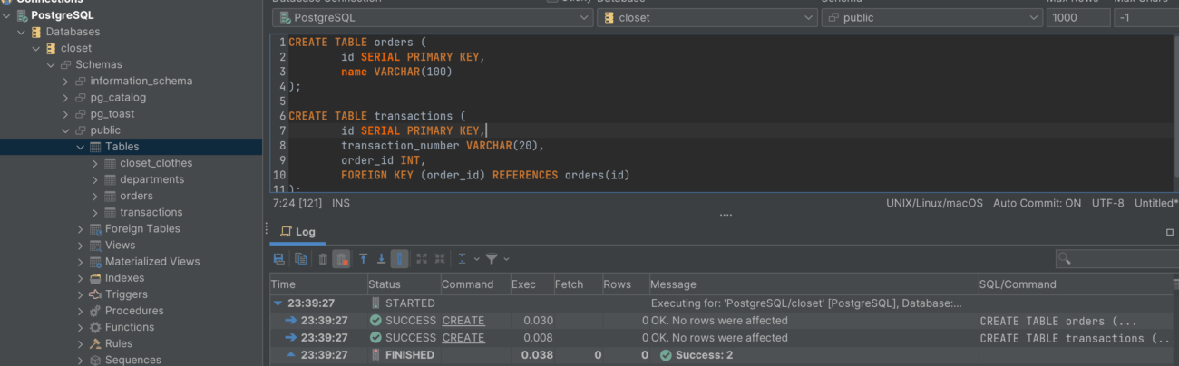The image size is (1179, 366).
Task: Open the PostgreSQL connection dropdown
Action: coord(433,17)
